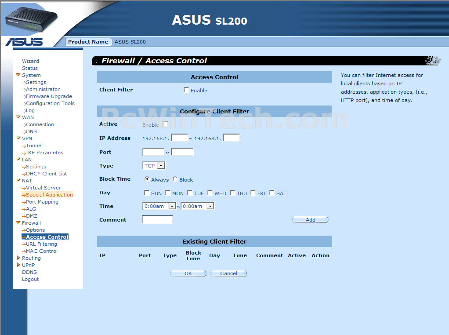Collapse the Firewall menu section

pos(18,222)
